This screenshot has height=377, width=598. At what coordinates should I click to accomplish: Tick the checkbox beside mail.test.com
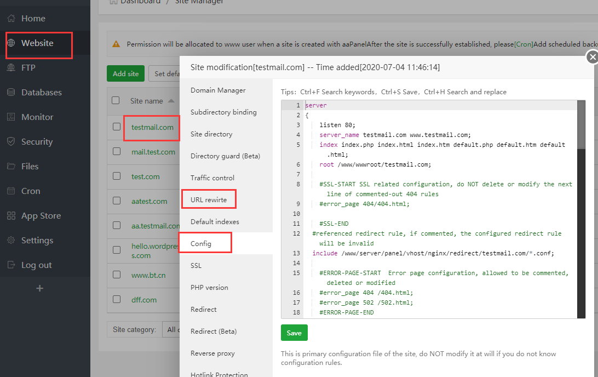[116, 152]
